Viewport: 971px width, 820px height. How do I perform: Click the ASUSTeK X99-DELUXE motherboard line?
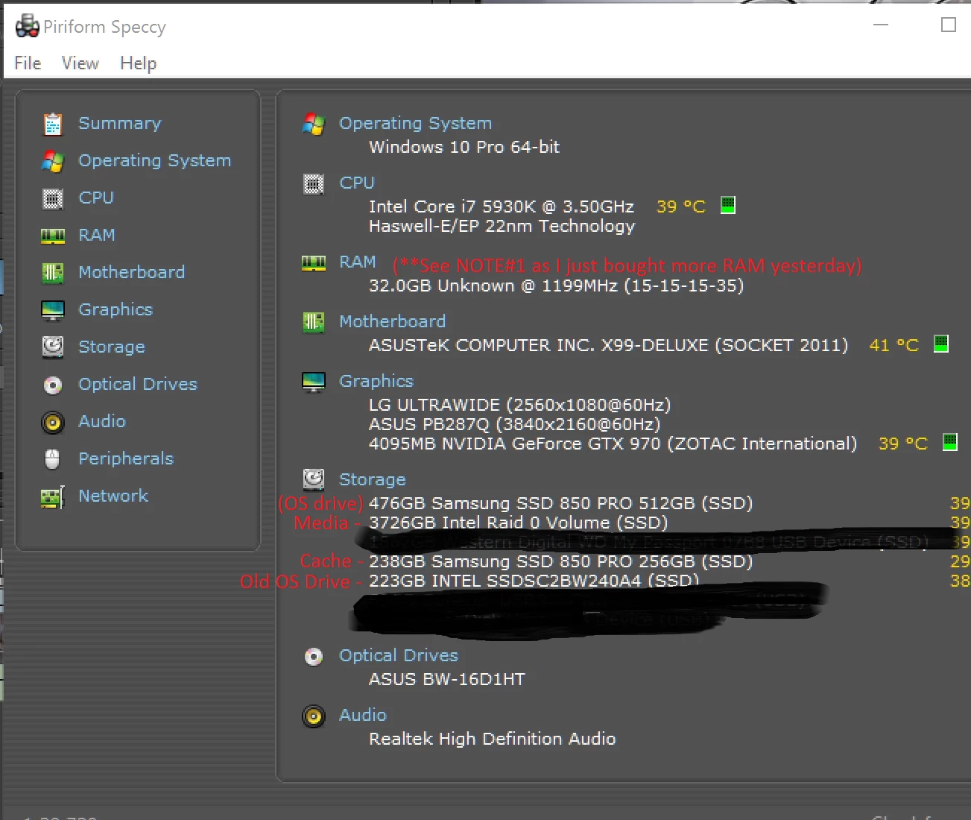pos(609,346)
